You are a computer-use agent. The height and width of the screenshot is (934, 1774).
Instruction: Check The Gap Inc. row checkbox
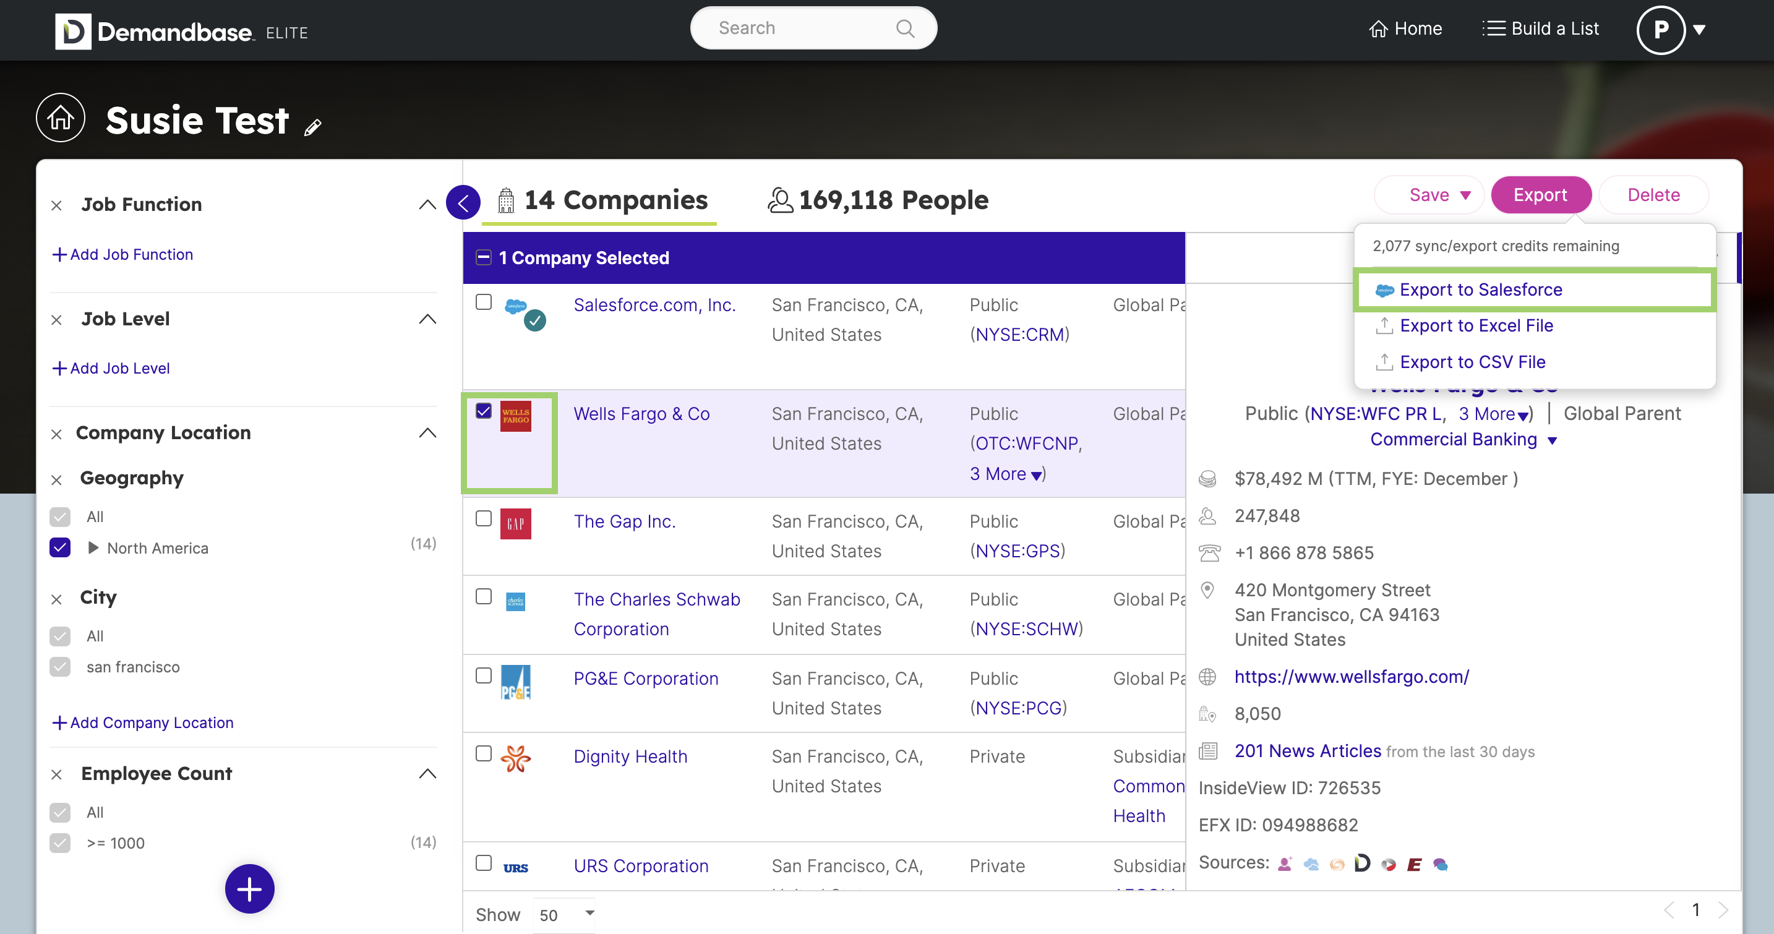click(x=484, y=519)
